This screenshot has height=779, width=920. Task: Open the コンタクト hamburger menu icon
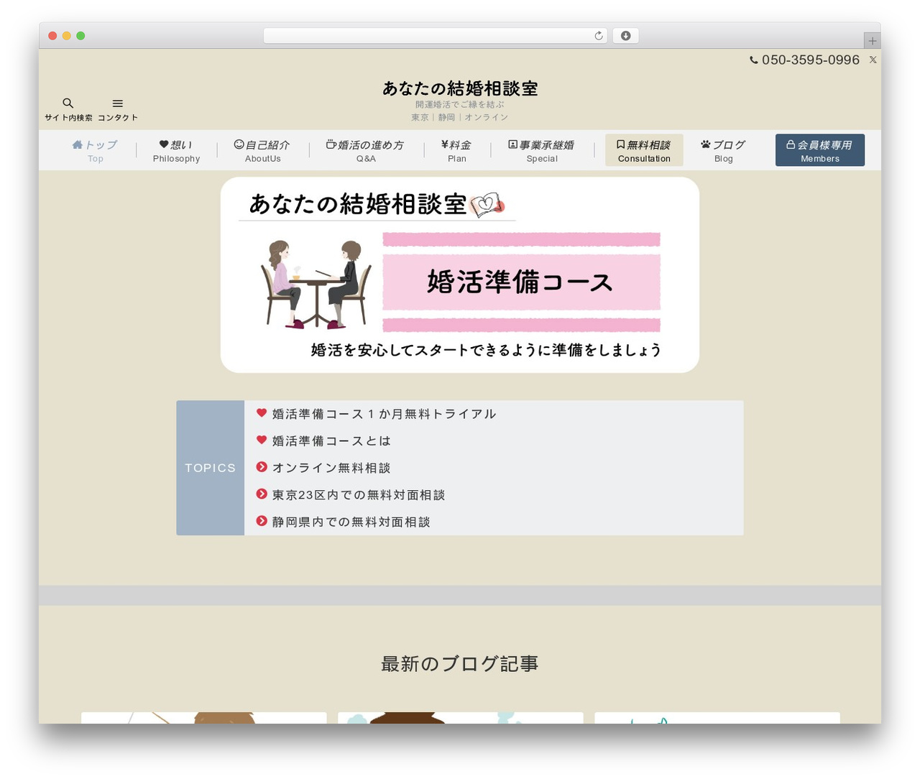118,103
